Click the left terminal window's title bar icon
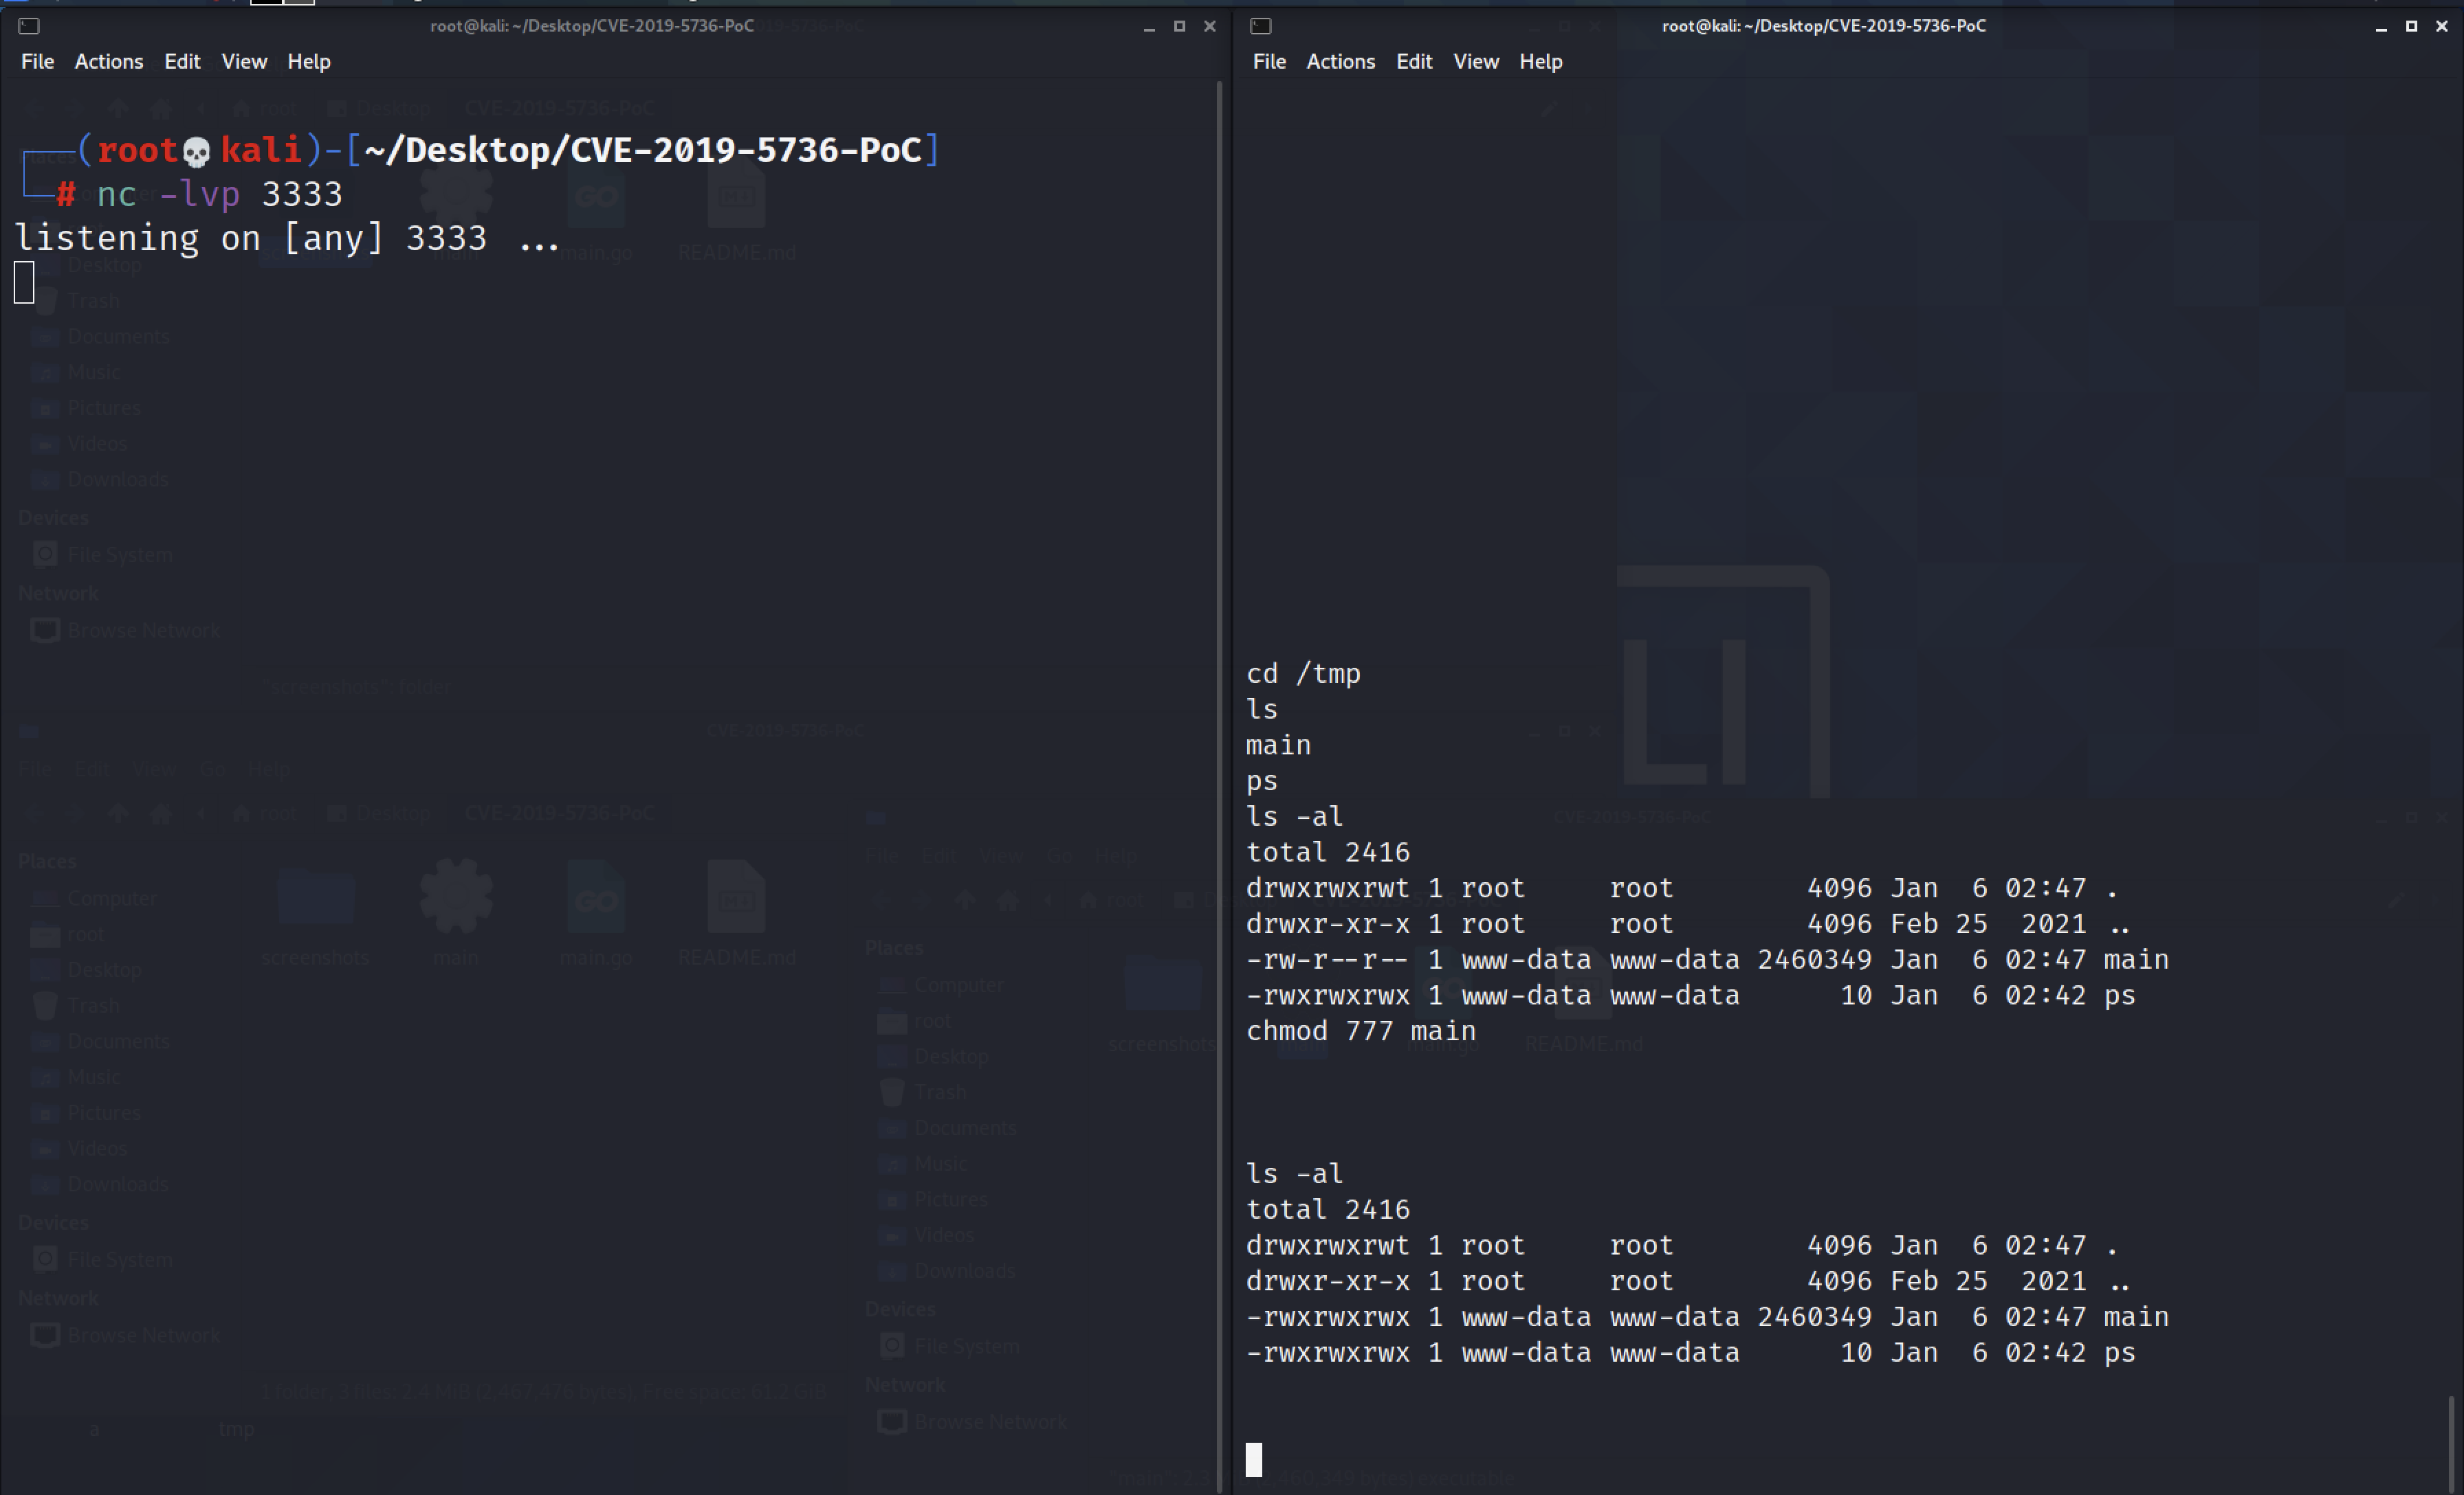 point(29,26)
